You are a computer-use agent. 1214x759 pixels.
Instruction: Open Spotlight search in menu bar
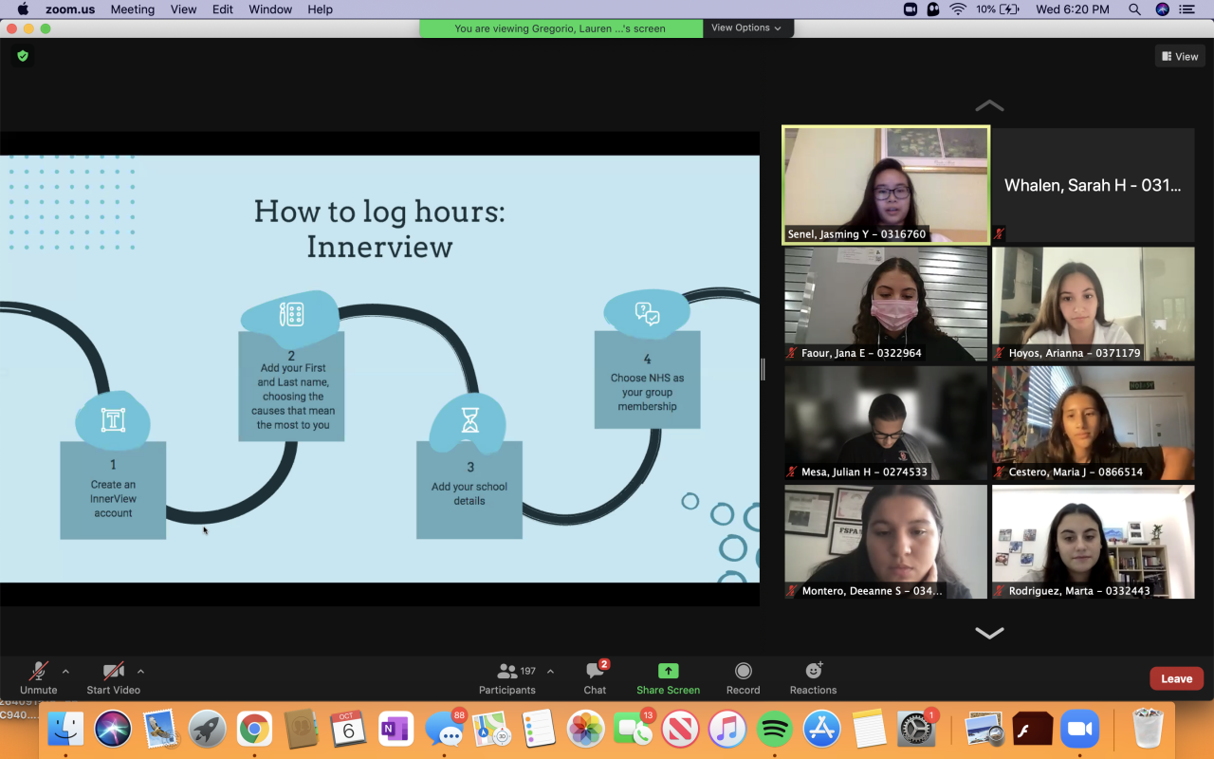coord(1134,9)
